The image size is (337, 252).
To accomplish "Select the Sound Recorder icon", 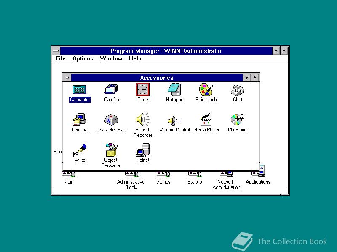I will click(143, 119).
